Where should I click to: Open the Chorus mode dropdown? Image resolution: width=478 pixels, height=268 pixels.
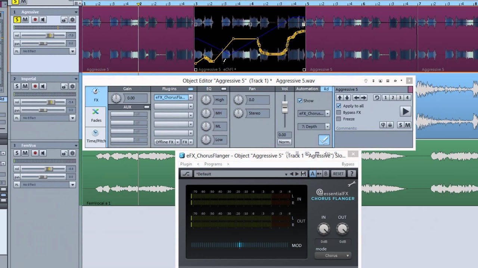[x=333, y=256]
